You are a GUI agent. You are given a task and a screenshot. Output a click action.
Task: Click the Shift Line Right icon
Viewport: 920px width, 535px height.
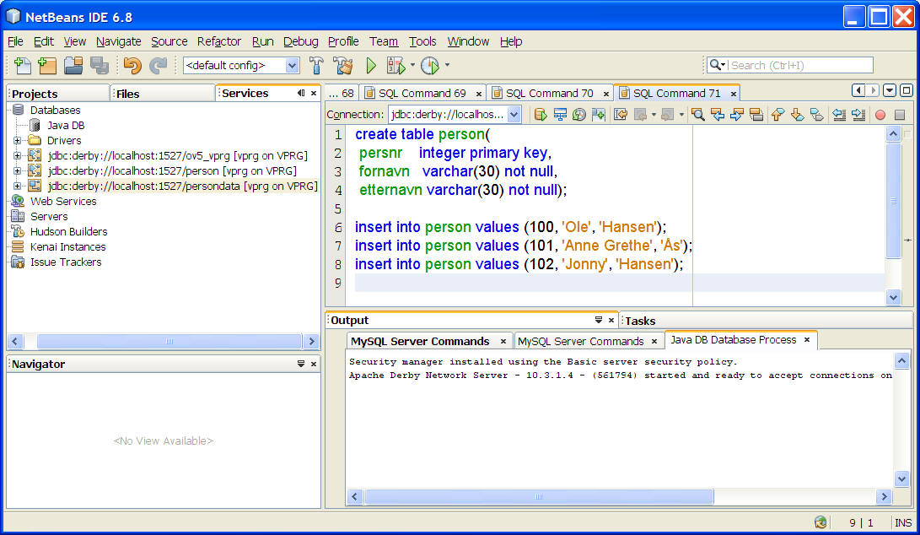858,115
